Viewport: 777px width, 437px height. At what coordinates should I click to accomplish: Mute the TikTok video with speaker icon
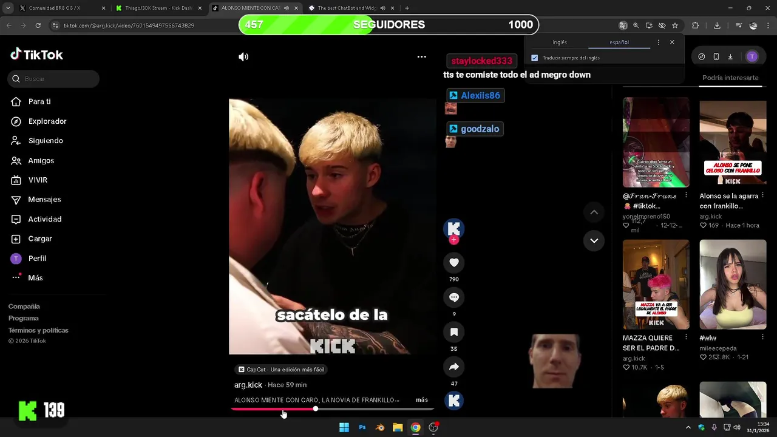tap(243, 56)
